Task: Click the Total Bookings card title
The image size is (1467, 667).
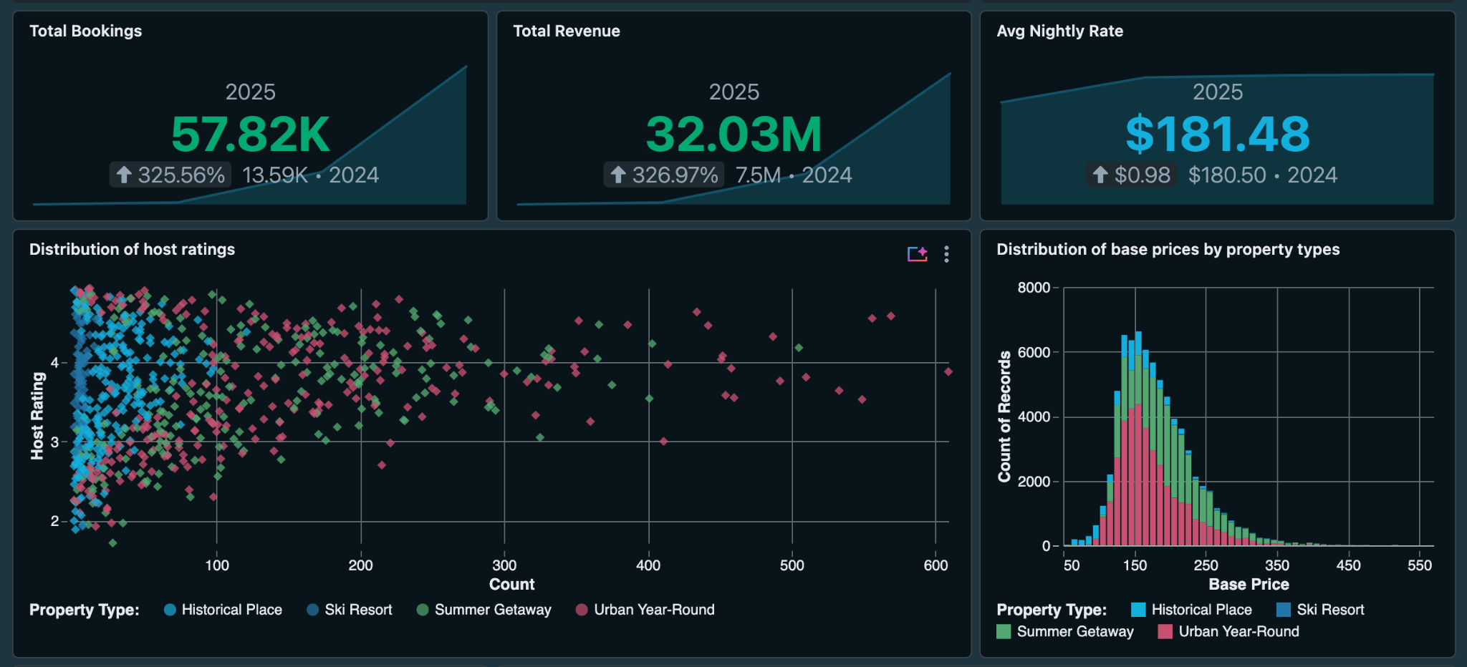Action: pyautogui.click(x=85, y=31)
